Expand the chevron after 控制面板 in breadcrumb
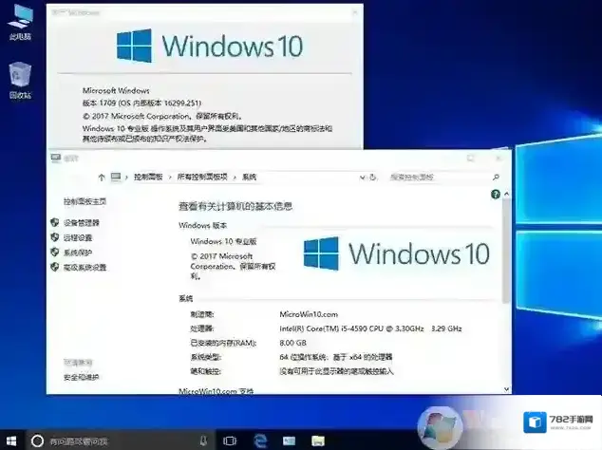Image resolution: width=602 pixels, height=450 pixels. pyautogui.click(x=169, y=177)
